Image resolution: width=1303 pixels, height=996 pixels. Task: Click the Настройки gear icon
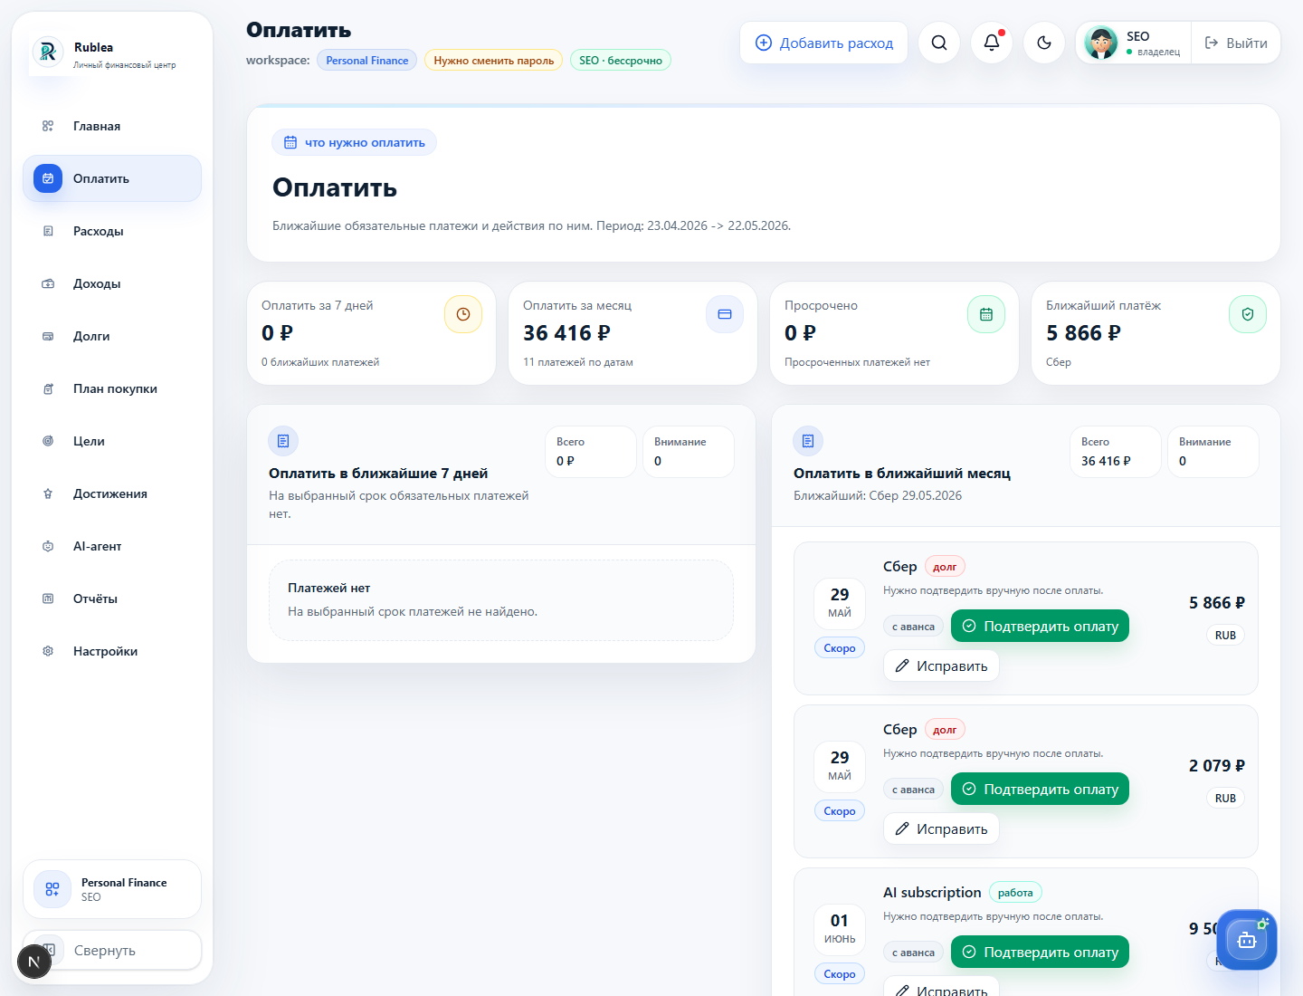point(48,651)
